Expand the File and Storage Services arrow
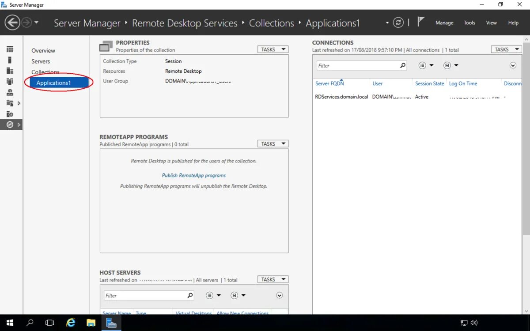Image resolution: width=530 pixels, height=331 pixels. click(x=19, y=103)
